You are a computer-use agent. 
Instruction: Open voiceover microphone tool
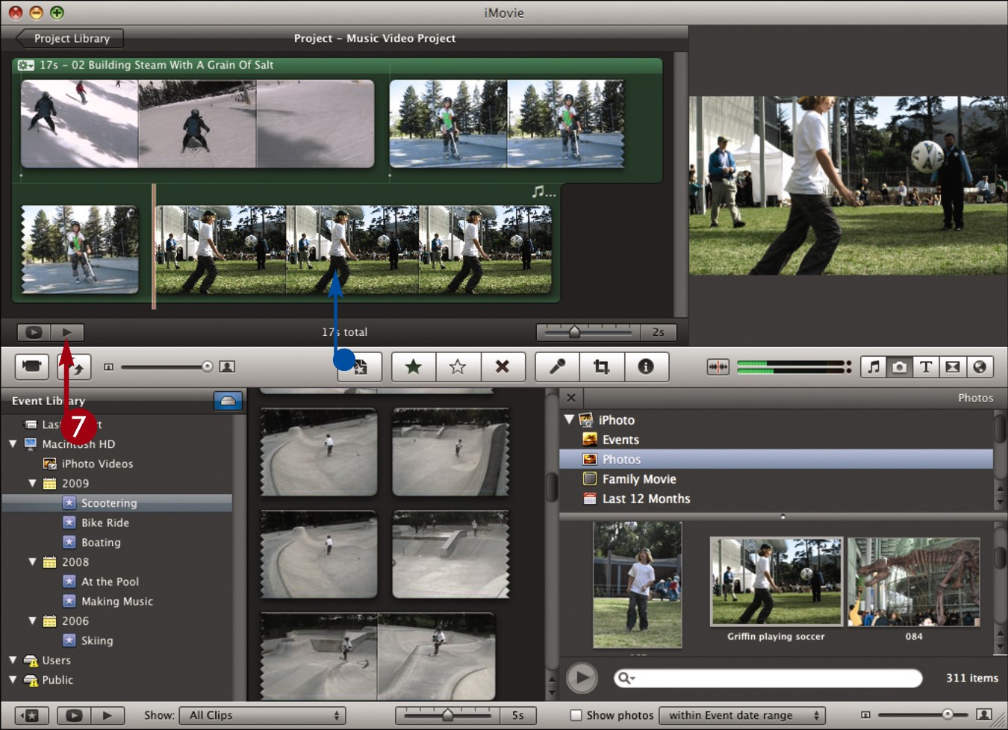[x=557, y=366]
